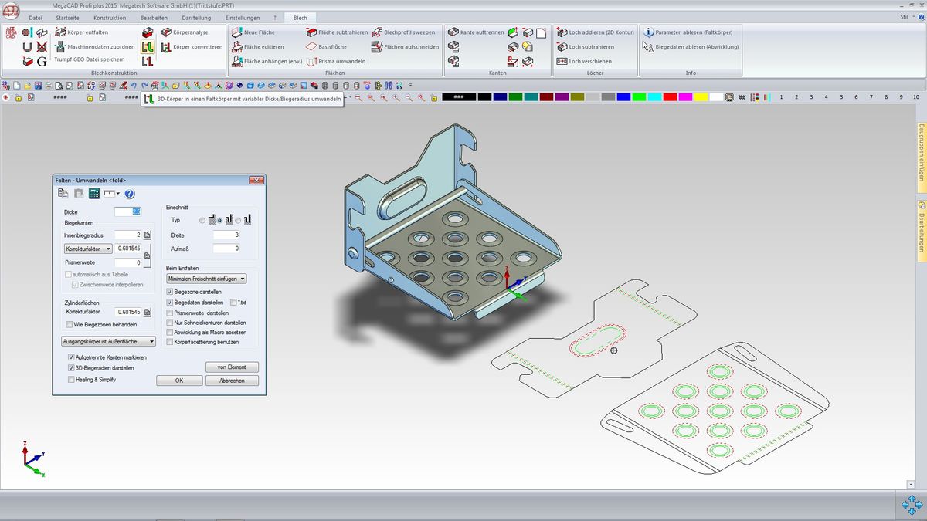
Task: Select Prisma umwandeln tool
Action: click(x=341, y=61)
